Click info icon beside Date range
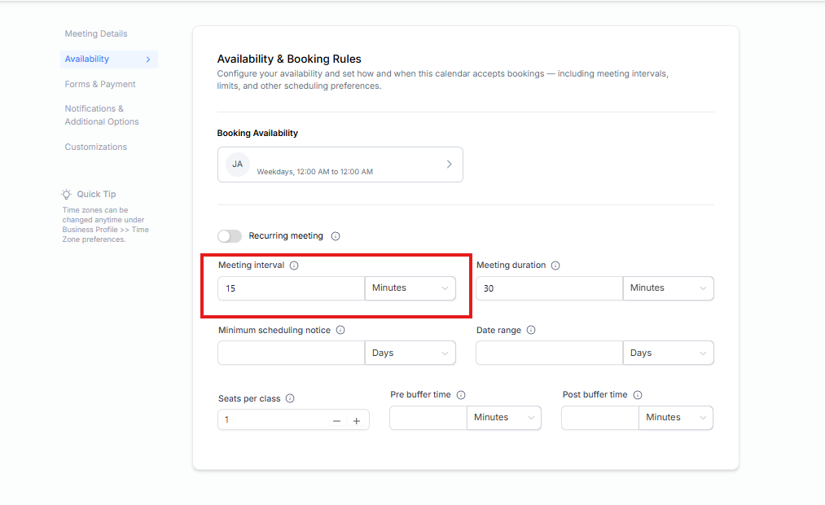The height and width of the screenshot is (505, 825). click(531, 331)
